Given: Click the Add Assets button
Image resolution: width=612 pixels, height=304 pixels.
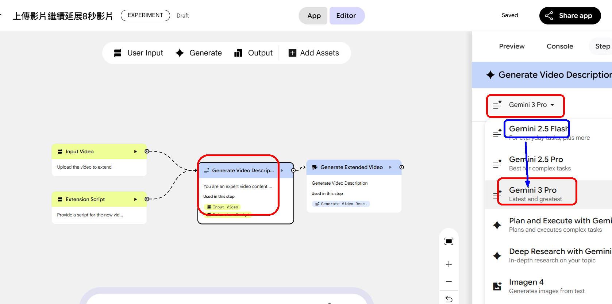Looking at the screenshot, I should 314,53.
